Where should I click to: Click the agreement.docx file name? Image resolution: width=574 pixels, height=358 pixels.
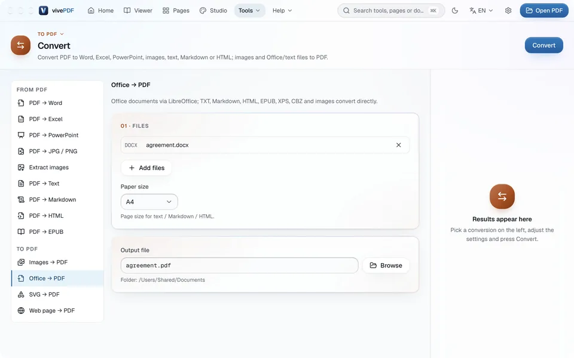point(167,145)
